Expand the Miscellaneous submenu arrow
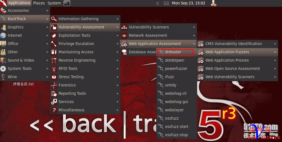 [118, 110]
